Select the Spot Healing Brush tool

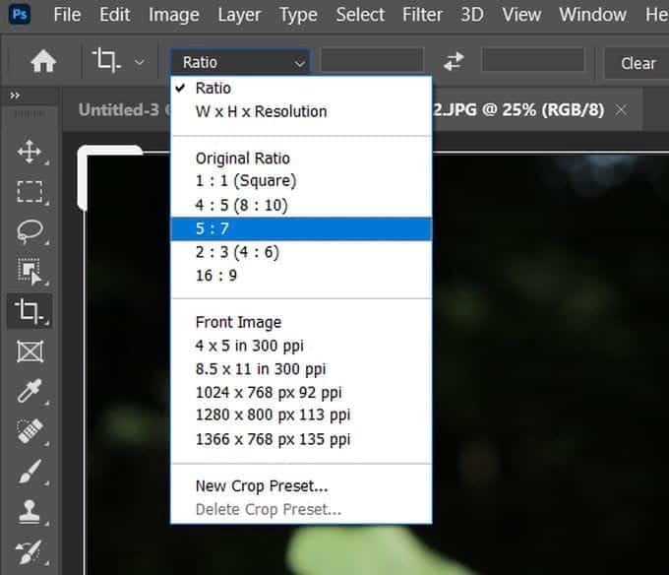tap(30, 430)
